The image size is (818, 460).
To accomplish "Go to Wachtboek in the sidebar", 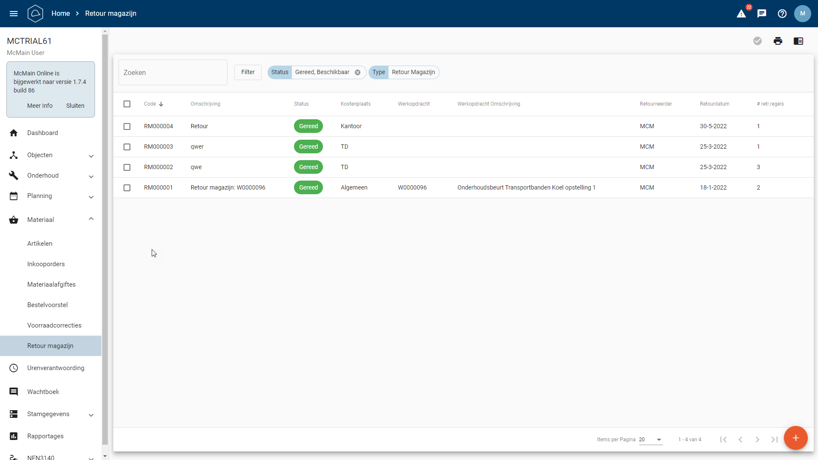I will [x=43, y=392].
